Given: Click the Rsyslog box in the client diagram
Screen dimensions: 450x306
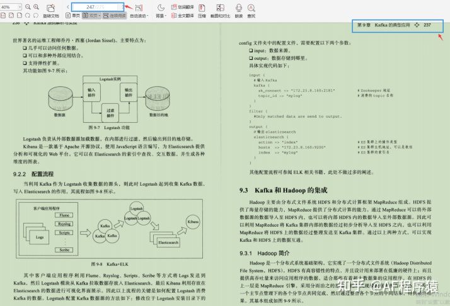Looking at the screenshot, I should tap(64, 224).
